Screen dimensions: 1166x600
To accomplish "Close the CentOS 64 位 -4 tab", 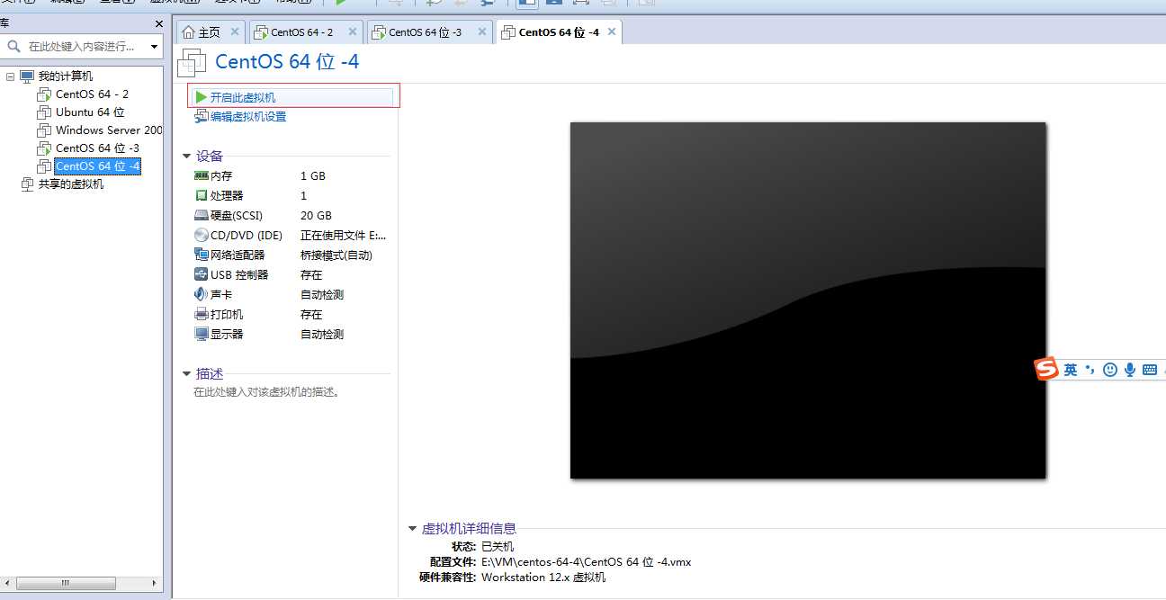I will (x=612, y=31).
